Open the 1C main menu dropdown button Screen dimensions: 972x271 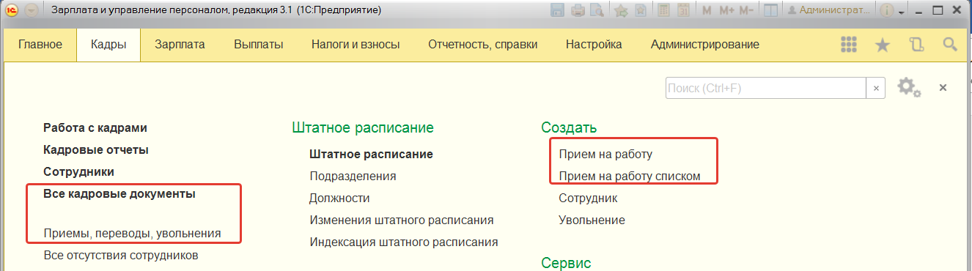pos(32,10)
